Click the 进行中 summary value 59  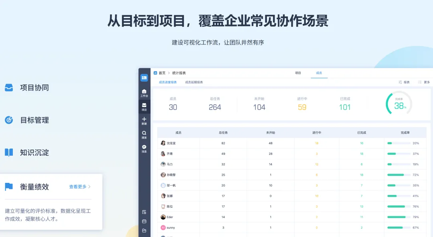tap(302, 107)
